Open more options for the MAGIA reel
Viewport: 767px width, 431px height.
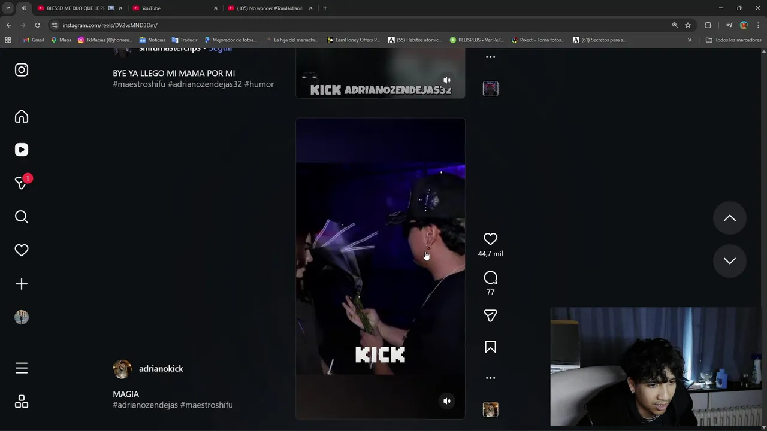click(490, 378)
